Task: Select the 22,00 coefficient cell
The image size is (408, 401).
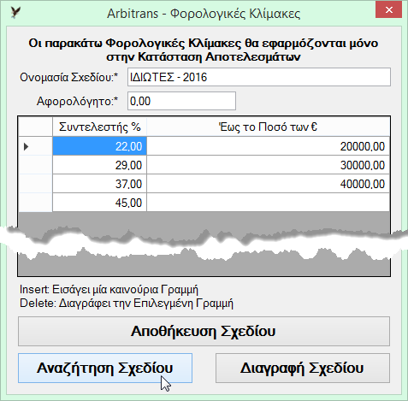Action: [99, 146]
